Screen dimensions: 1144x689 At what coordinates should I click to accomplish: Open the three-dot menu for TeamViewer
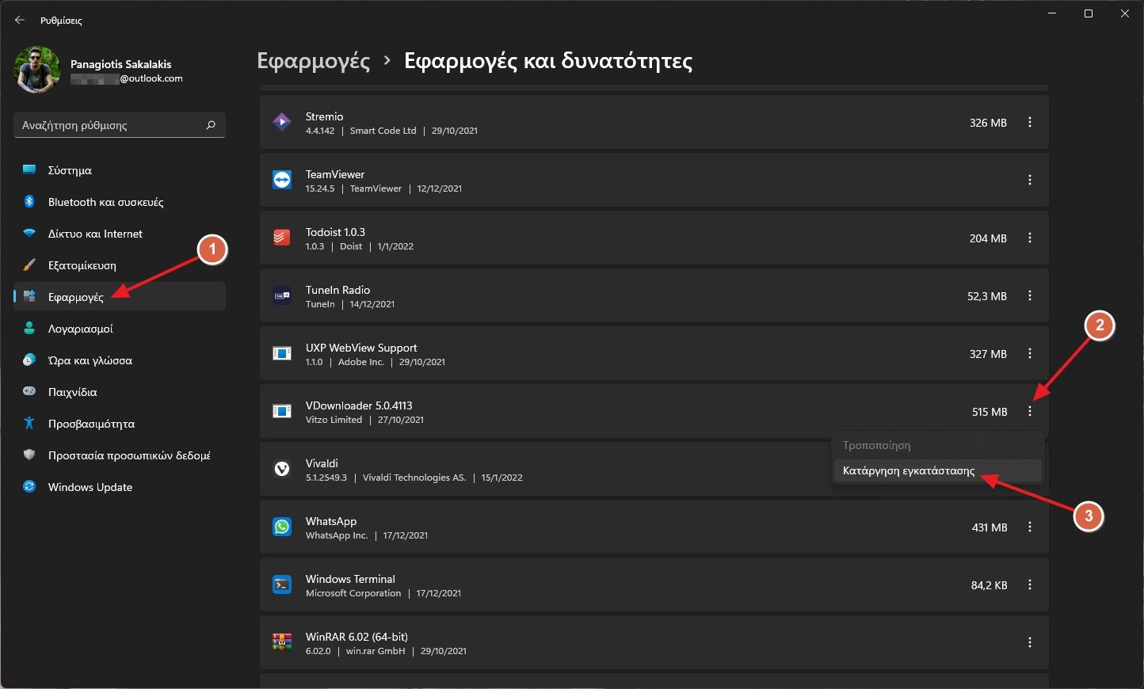[1029, 180]
